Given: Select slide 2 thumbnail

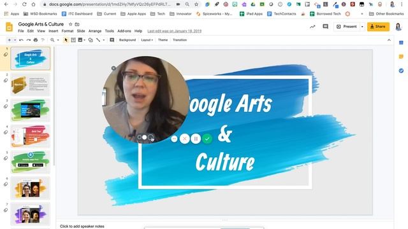Looking at the screenshot, I should point(31,85).
